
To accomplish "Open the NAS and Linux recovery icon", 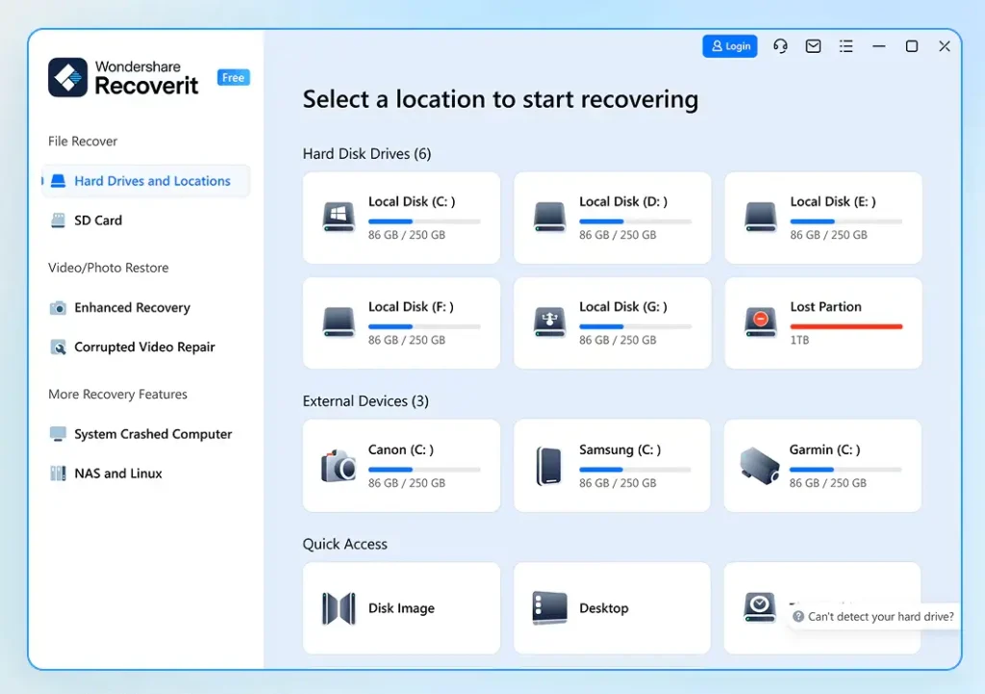I will 57,473.
